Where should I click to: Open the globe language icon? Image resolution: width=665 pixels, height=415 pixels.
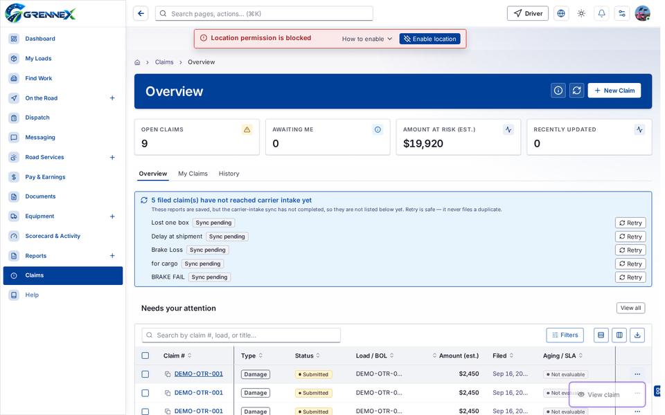pyautogui.click(x=560, y=14)
